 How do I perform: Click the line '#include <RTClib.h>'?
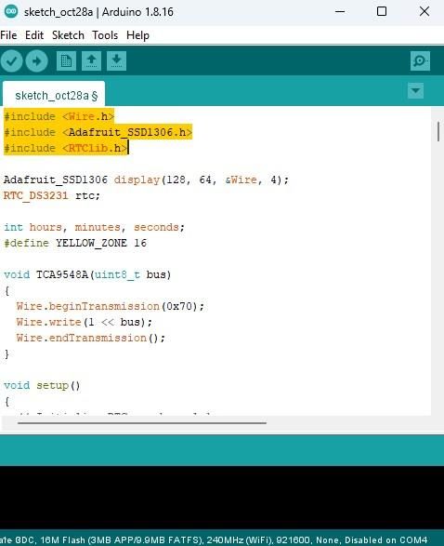66,148
